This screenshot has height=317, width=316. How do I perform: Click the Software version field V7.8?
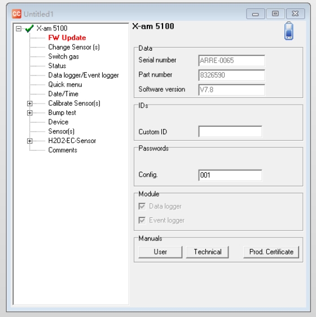(x=231, y=90)
